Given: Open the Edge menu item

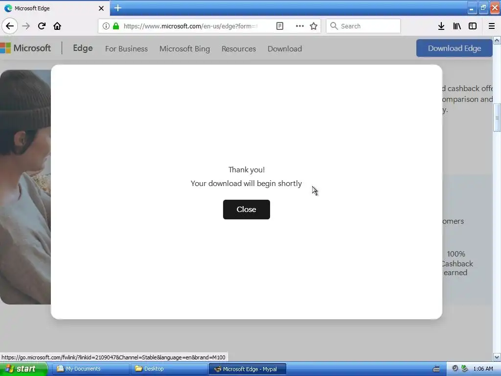Looking at the screenshot, I should (83, 48).
